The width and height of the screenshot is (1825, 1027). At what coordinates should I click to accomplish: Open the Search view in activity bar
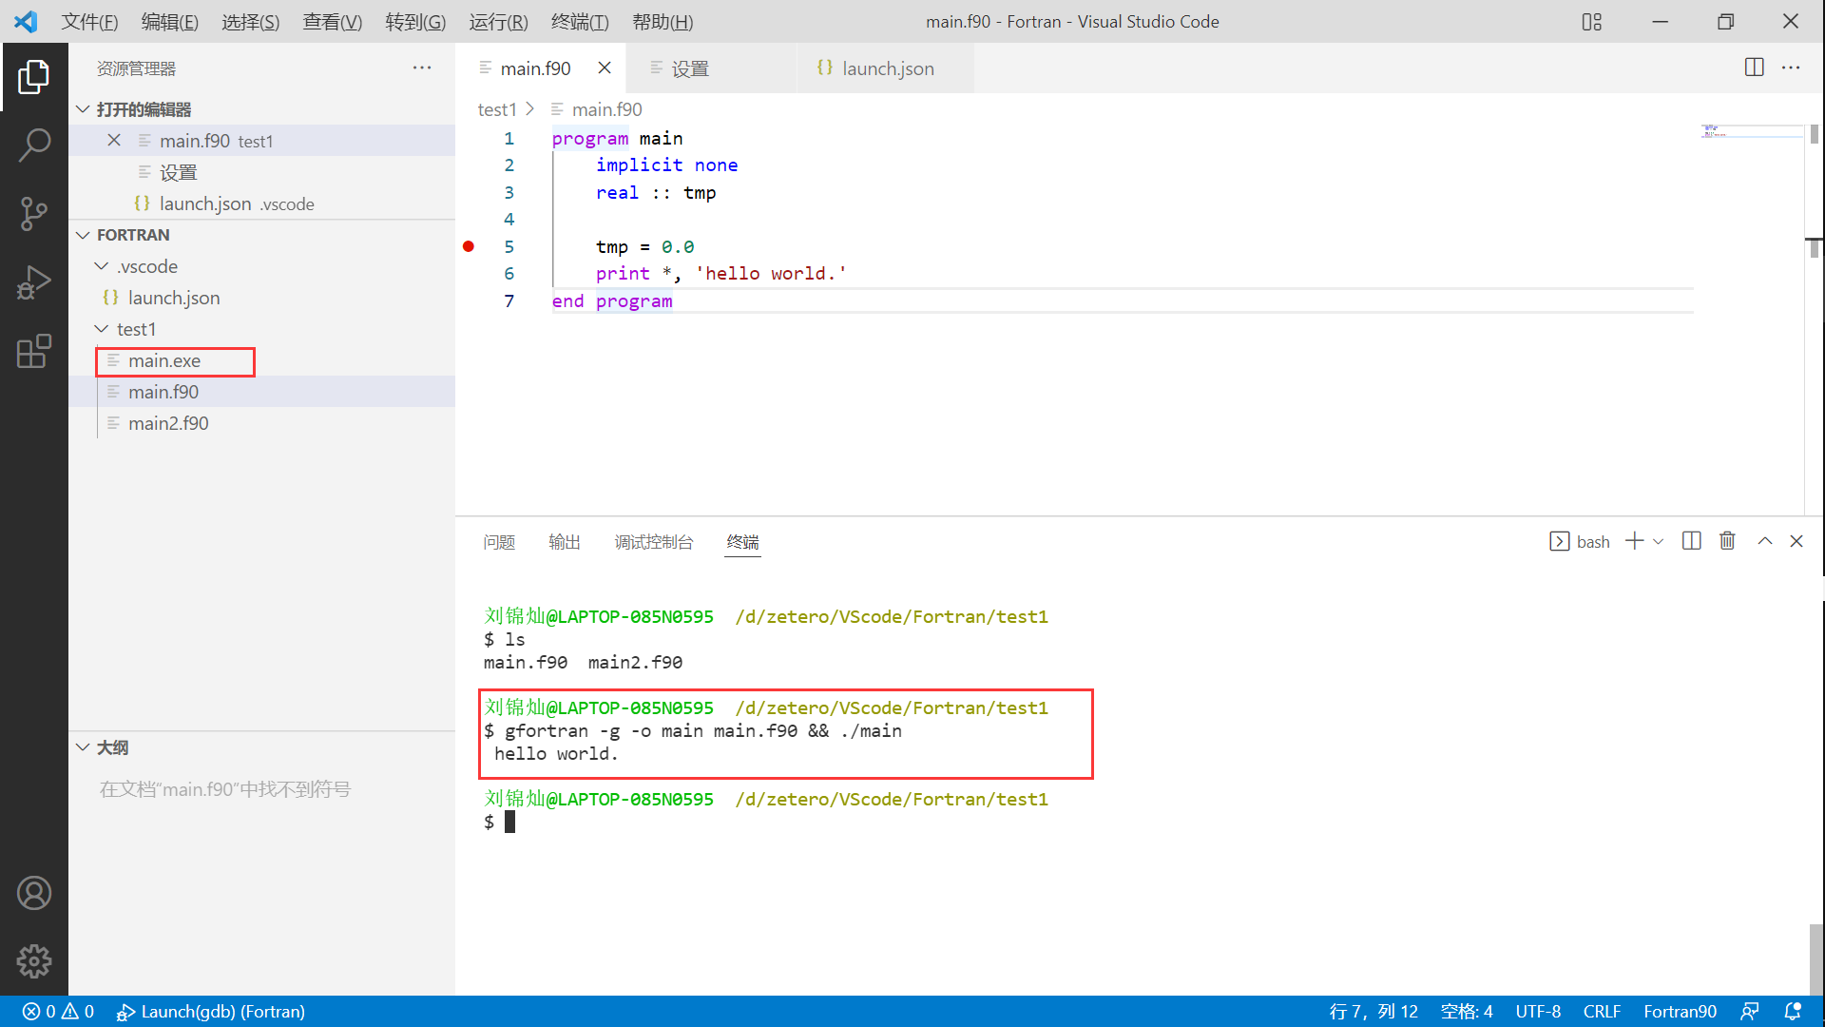(34, 145)
